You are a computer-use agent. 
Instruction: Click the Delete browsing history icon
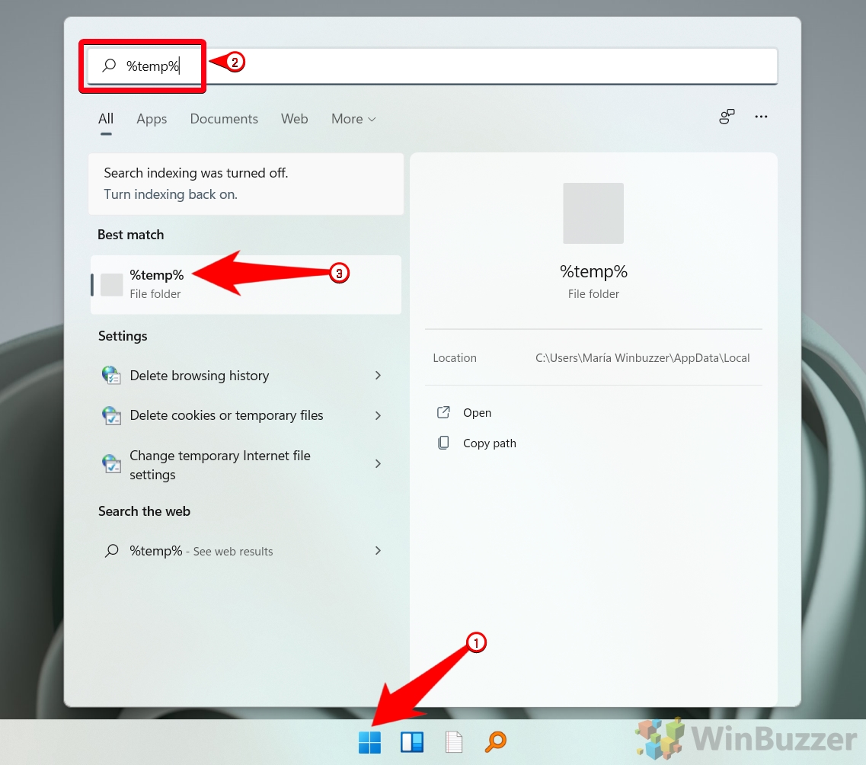(x=111, y=376)
